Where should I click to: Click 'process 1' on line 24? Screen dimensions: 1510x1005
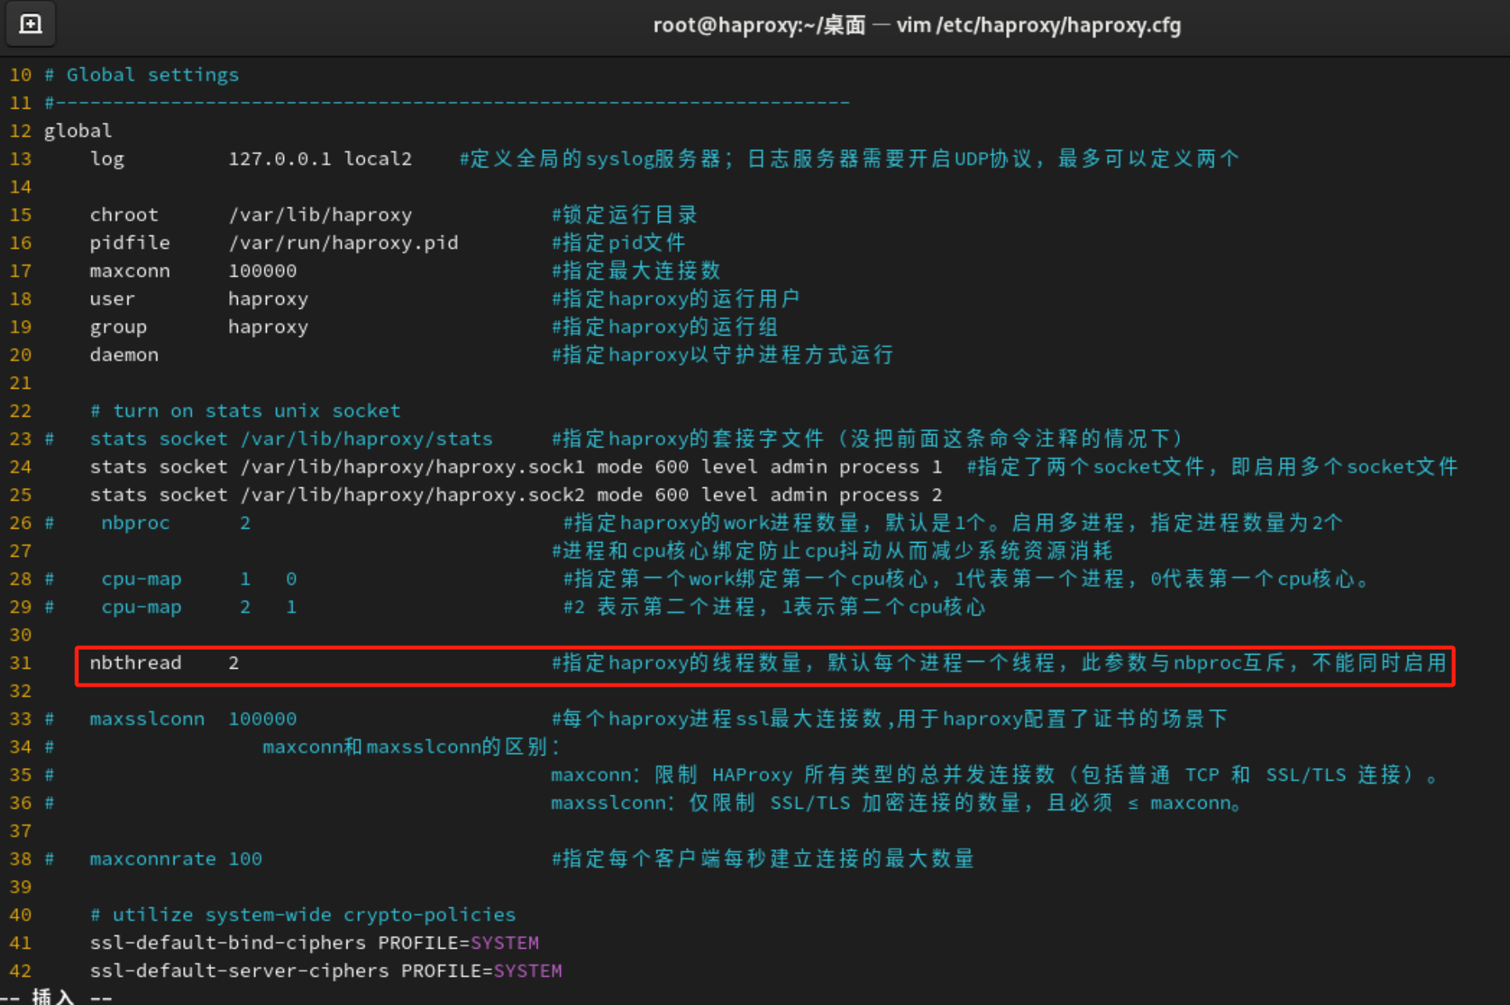890,467
